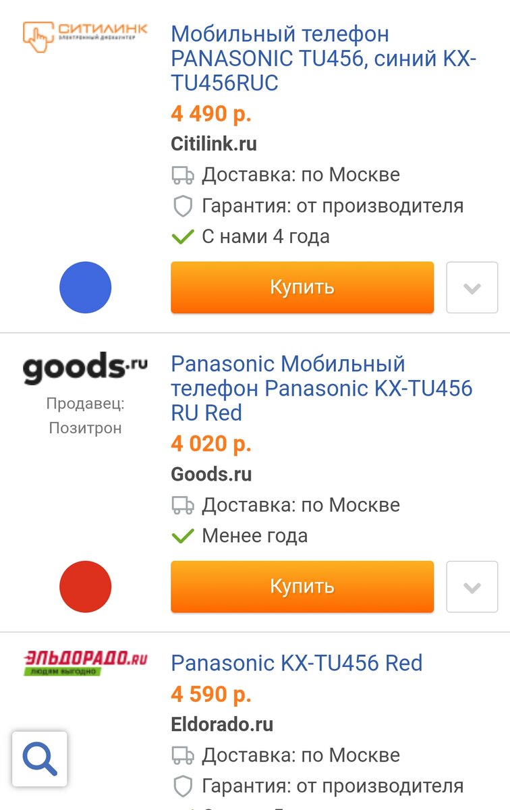Expand the Citilink offer details chevron
Screen dimensions: 510x810
[x=472, y=288]
